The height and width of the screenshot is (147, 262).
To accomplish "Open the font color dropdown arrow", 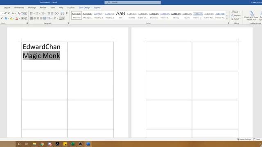I will click(19, 18).
